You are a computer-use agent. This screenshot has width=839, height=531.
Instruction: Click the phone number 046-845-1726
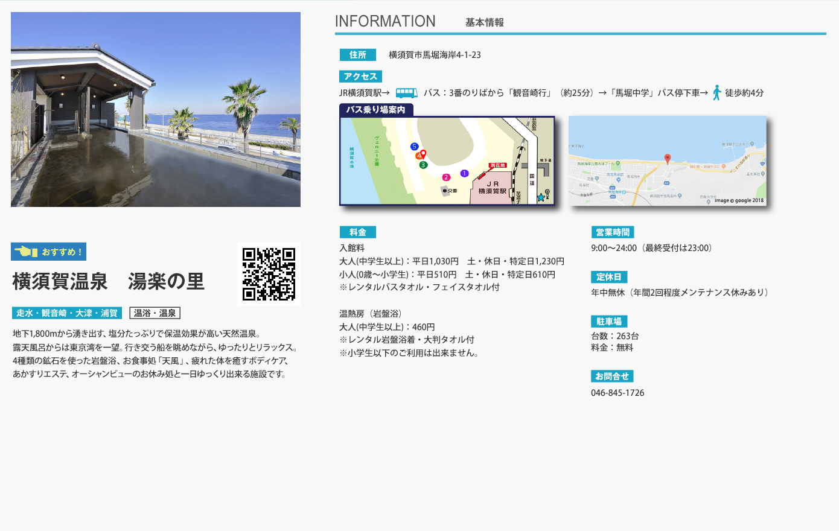coord(617,393)
